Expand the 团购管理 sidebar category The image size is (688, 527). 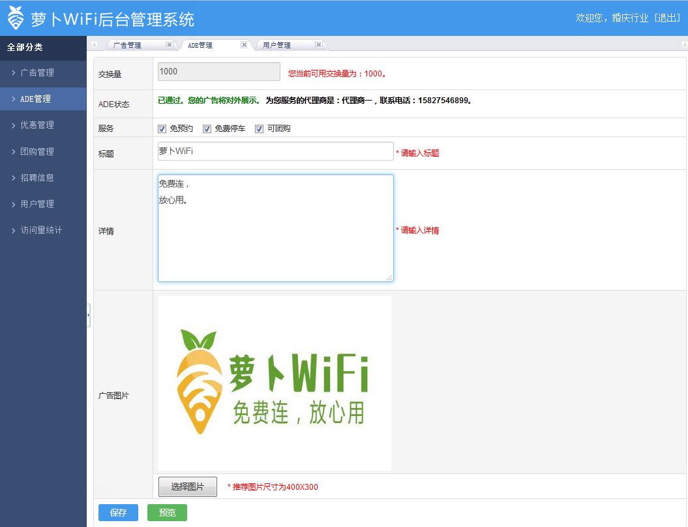pos(37,152)
